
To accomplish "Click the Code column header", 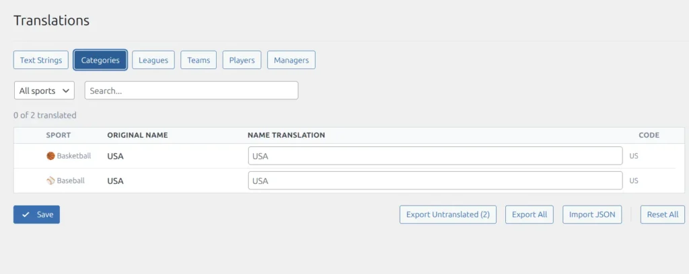I will coord(649,135).
